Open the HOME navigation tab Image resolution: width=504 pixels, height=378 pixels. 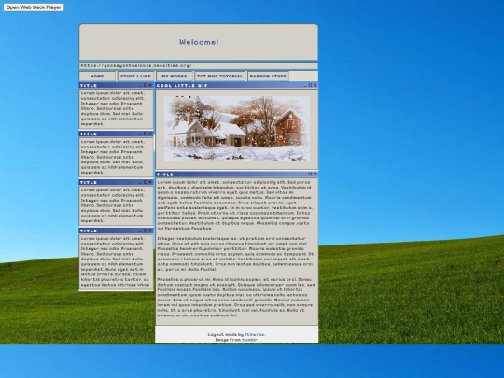[97, 77]
